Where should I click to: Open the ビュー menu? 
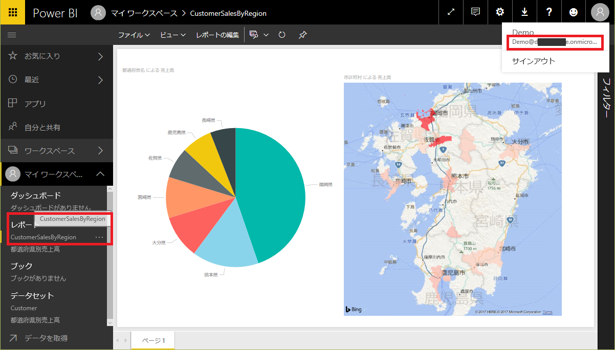click(173, 35)
